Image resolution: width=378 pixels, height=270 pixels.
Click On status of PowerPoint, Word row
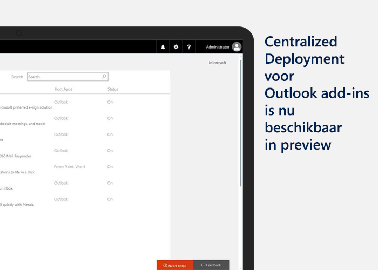[110, 167]
